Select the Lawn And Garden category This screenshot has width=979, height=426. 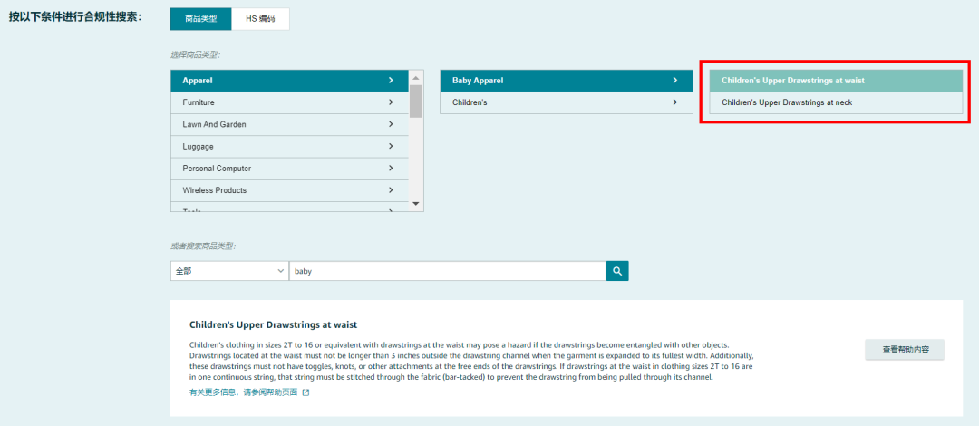coord(290,124)
